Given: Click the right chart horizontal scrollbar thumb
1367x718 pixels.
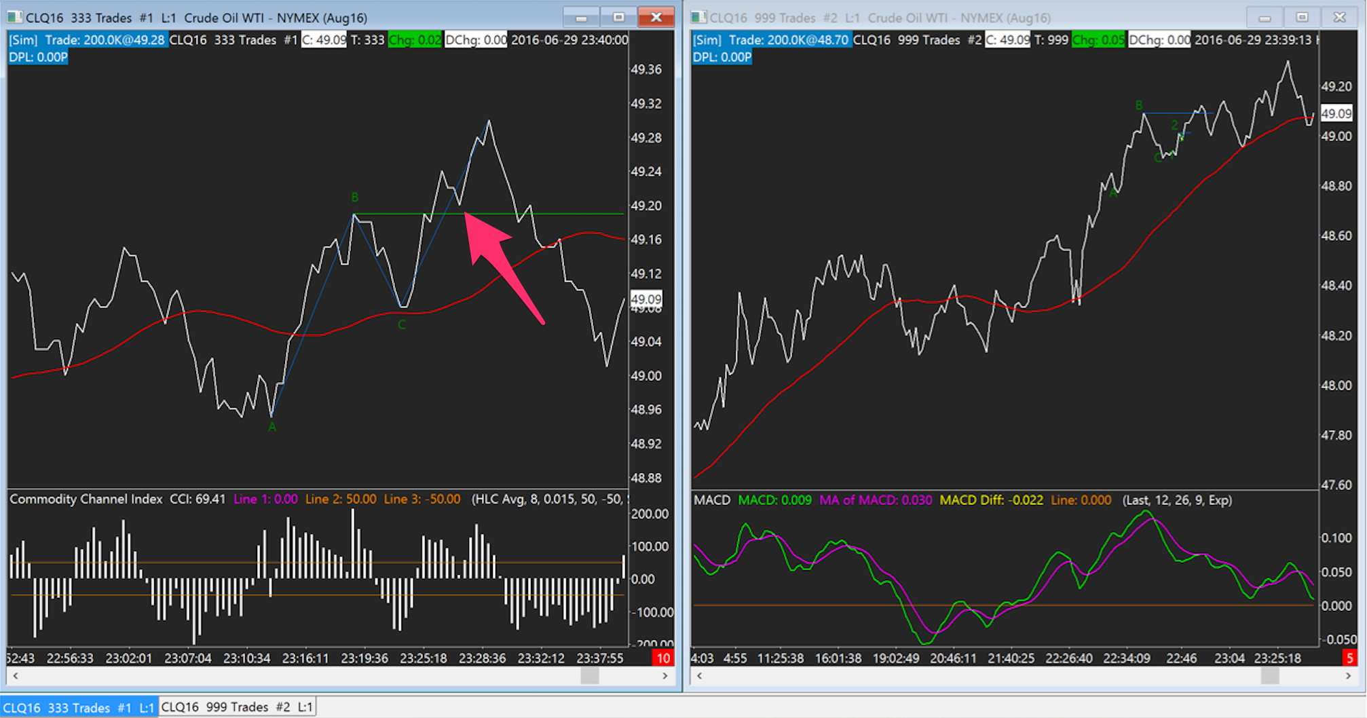Looking at the screenshot, I should coord(1270,676).
